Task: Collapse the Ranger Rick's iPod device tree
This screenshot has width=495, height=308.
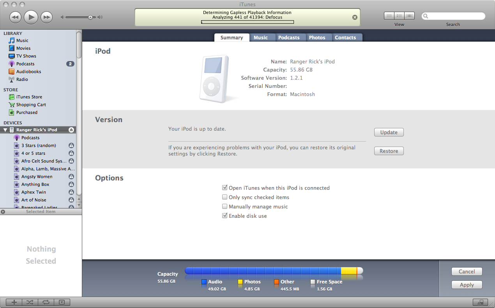Action: tap(5, 130)
